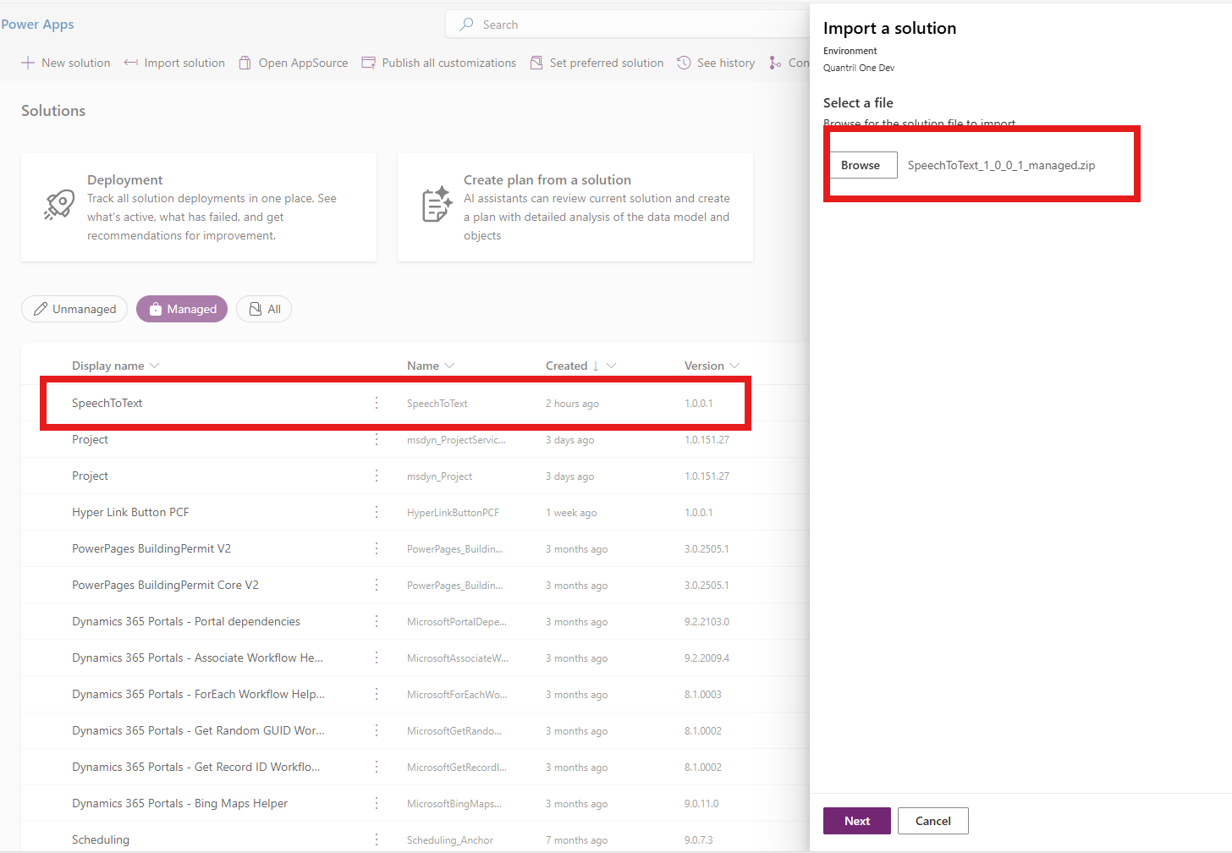Open the Deployment card
The image size is (1232, 853).
click(199, 207)
